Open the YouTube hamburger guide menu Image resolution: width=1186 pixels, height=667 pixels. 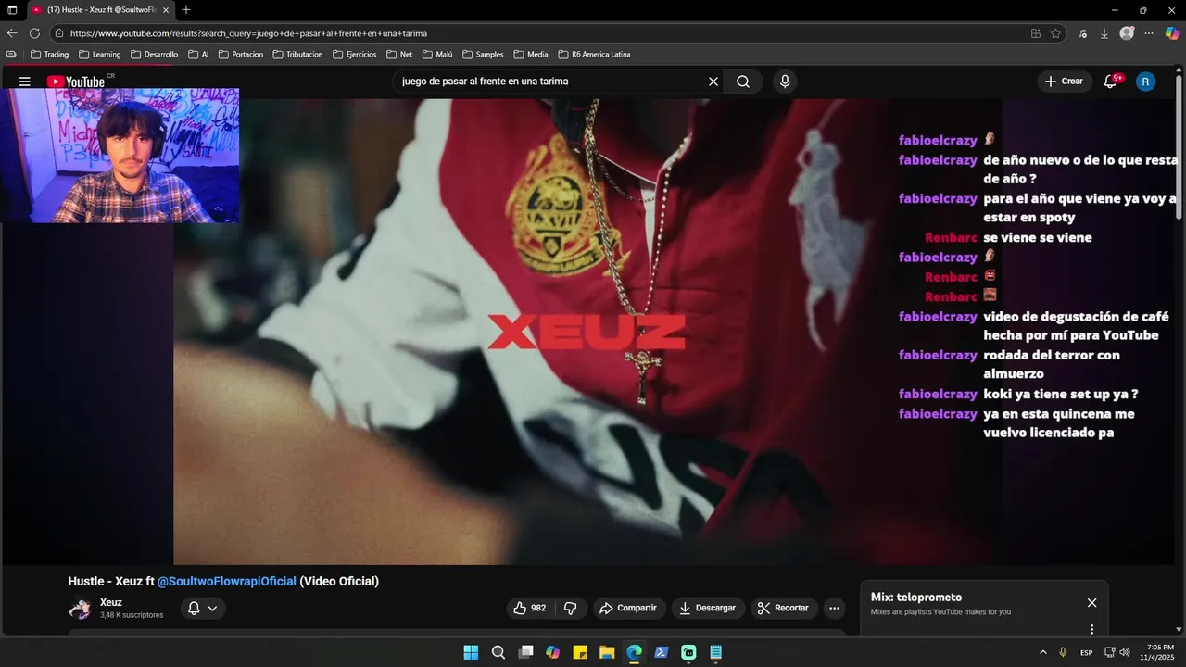point(24,82)
